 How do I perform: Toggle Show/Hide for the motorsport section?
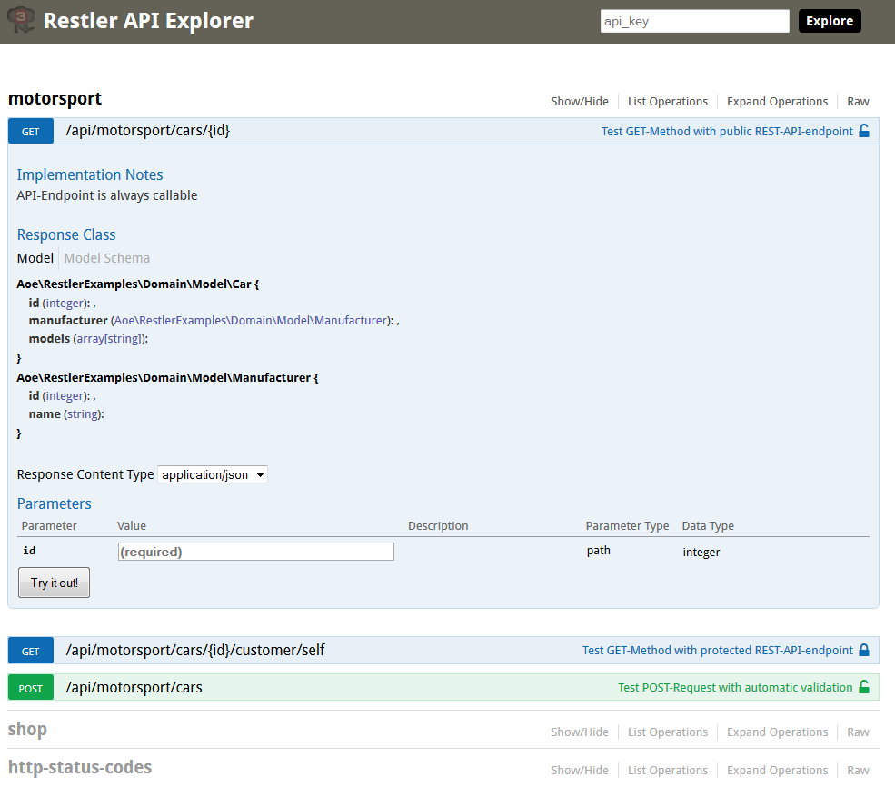pos(579,101)
